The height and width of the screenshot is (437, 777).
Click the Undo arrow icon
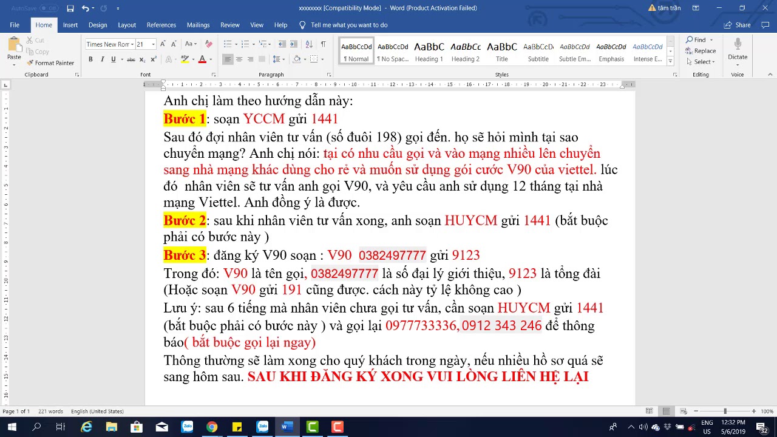click(x=85, y=8)
